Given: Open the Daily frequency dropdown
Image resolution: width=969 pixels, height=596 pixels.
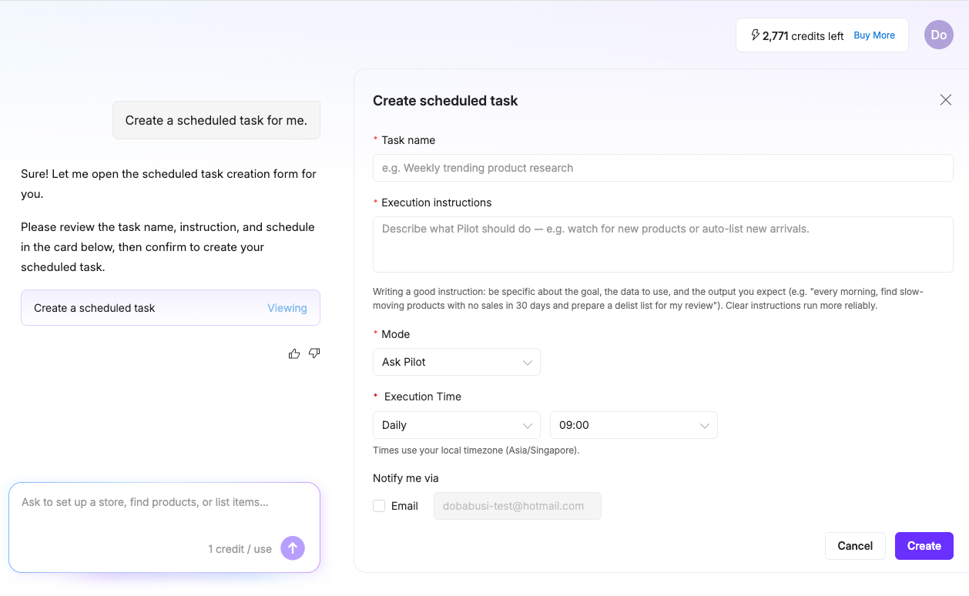Looking at the screenshot, I should 457,425.
